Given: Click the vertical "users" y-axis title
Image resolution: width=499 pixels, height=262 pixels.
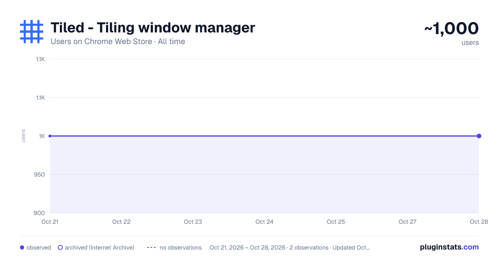Looking at the screenshot, I should click(x=23, y=136).
